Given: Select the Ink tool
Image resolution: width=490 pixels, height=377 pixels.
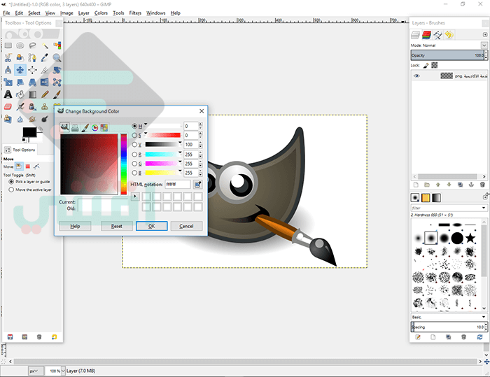Looking at the screenshot, I should click(x=32, y=107).
